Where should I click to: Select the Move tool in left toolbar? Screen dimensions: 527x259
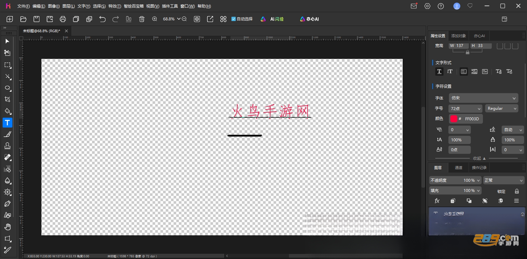point(7,41)
